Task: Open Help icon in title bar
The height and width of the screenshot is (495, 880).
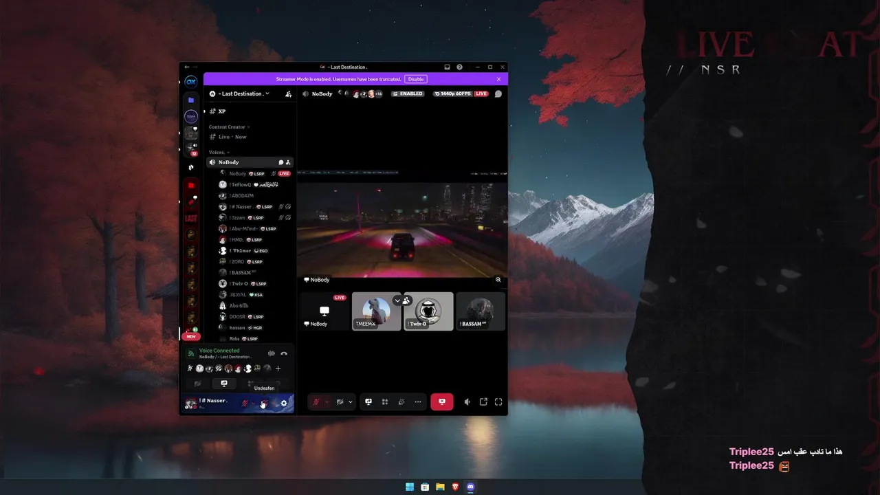Action: point(459,67)
